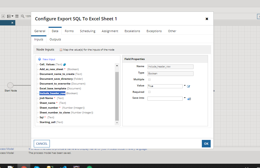The height and width of the screenshot is (168, 260).
Task: Switch to the Scheduling tab
Action: click(88, 31)
